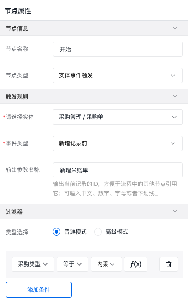Click the 输出参数名称 input field
The image size is (188, 303).
pyautogui.click(x=118, y=170)
